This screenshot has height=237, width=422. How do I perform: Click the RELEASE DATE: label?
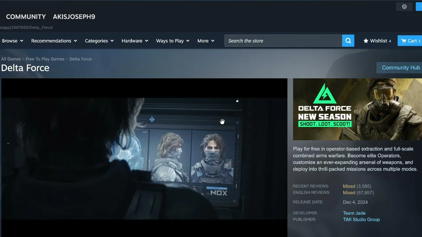[x=308, y=202]
